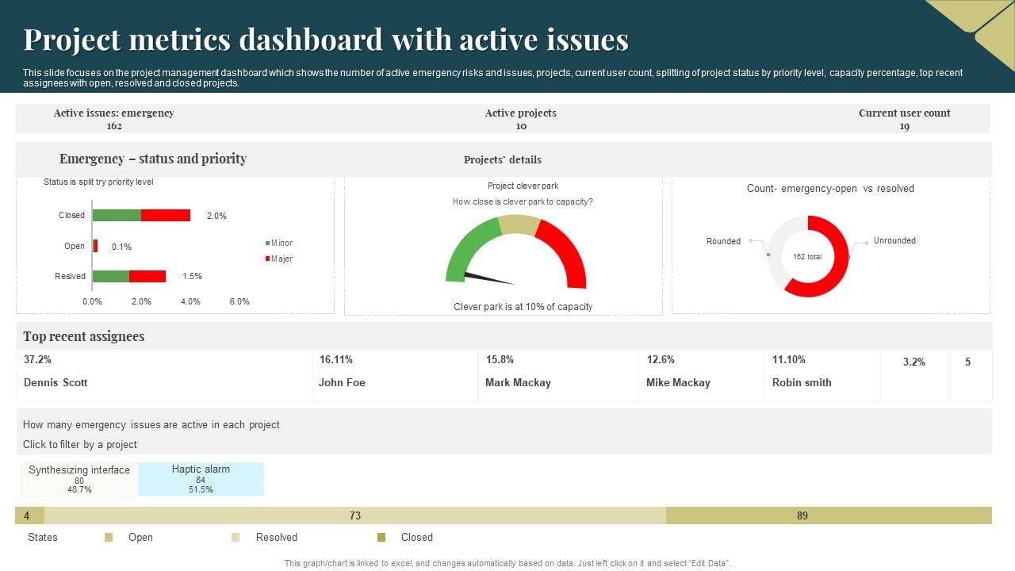The height and width of the screenshot is (571, 1015).
Task: Click the Edit Data link in the footer
Action: tap(708, 562)
